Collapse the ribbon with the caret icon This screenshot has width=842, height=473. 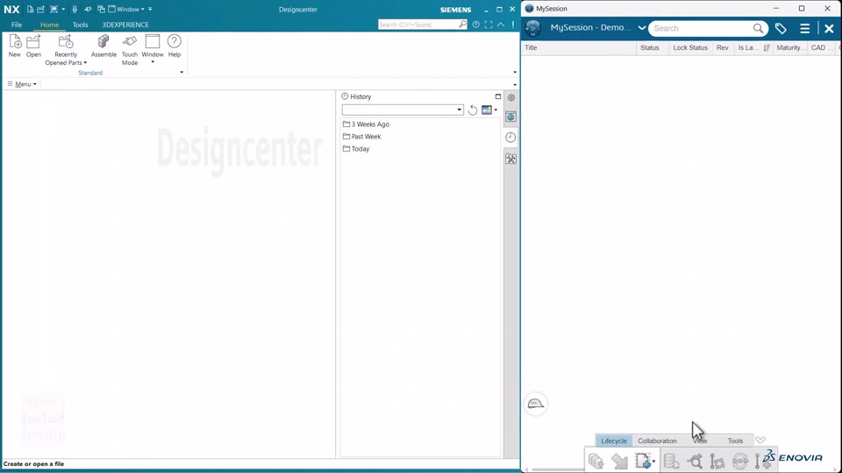501,25
